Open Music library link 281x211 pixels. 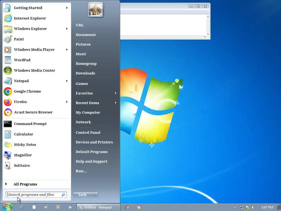(81, 54)
